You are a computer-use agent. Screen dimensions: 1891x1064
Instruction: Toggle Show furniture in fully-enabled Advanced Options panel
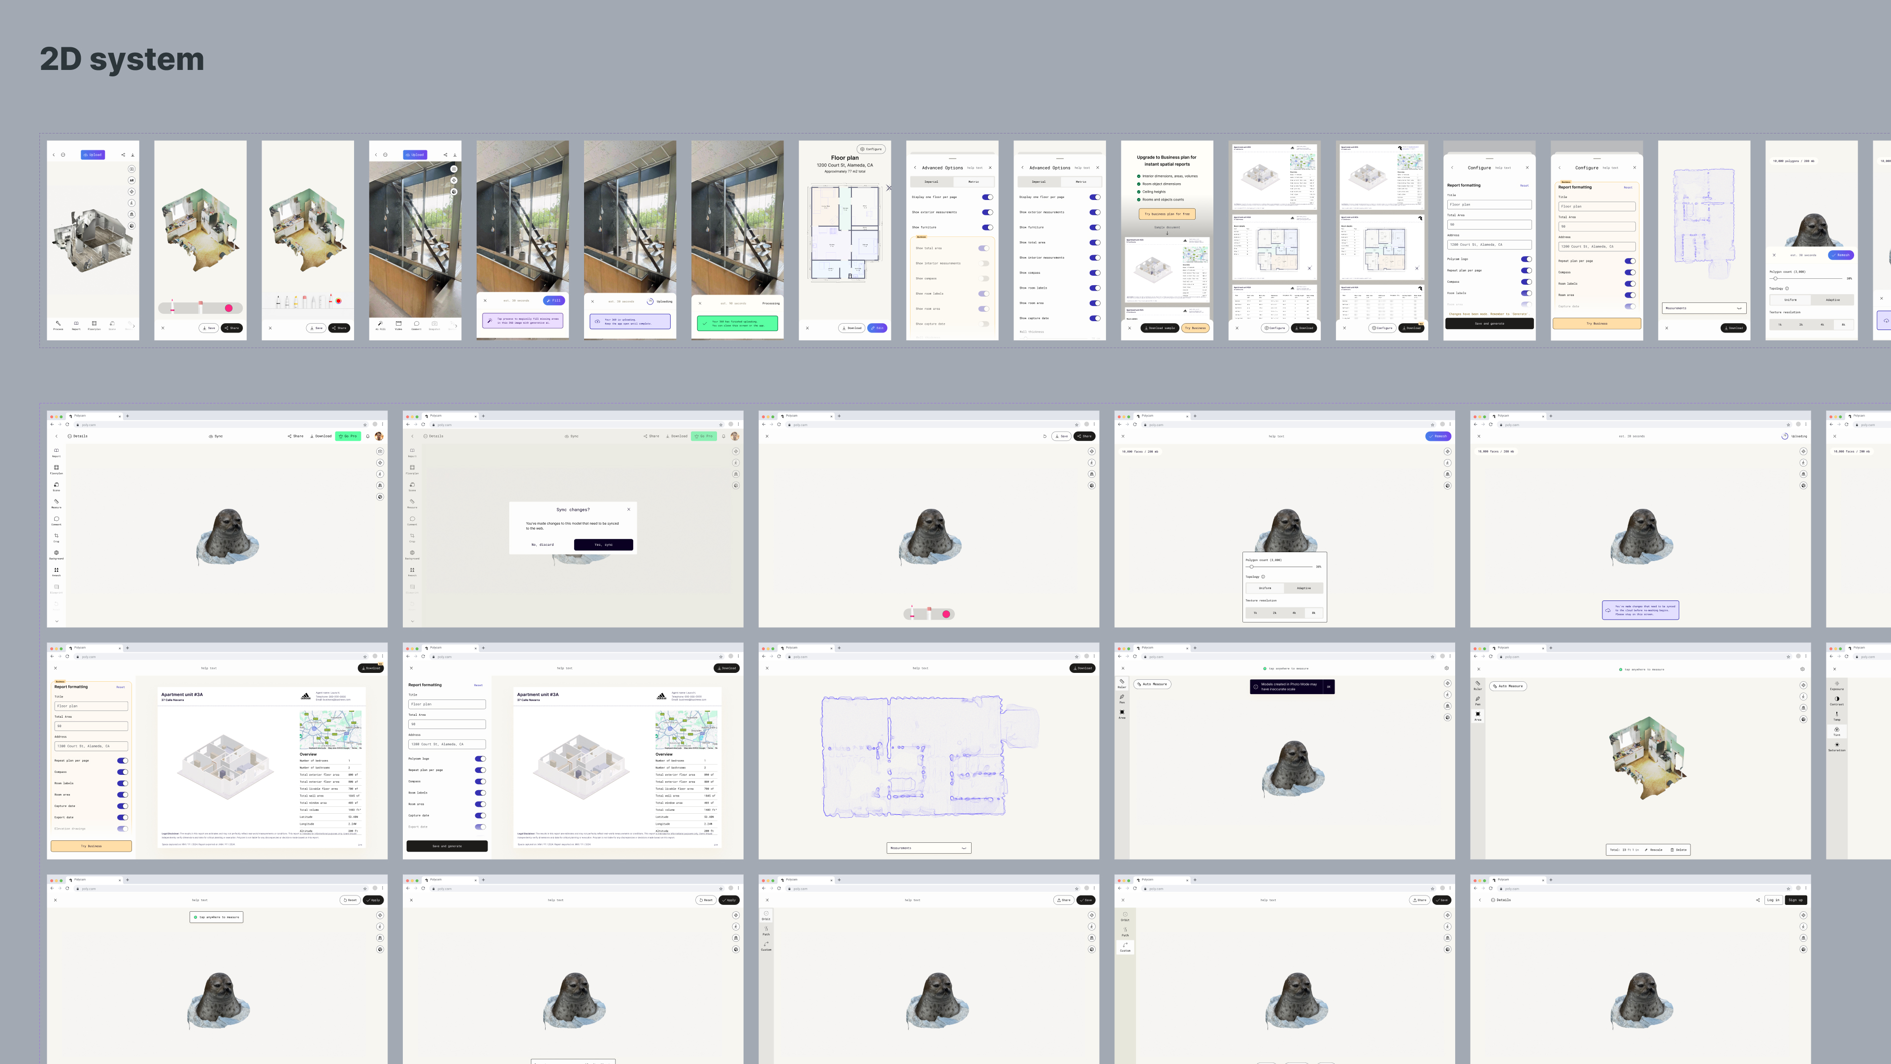point(1095,227)
